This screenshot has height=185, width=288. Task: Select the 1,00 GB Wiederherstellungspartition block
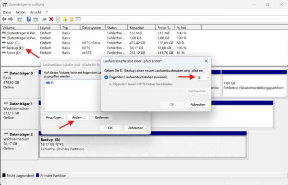pyautogui.click(x=254, y=86)
